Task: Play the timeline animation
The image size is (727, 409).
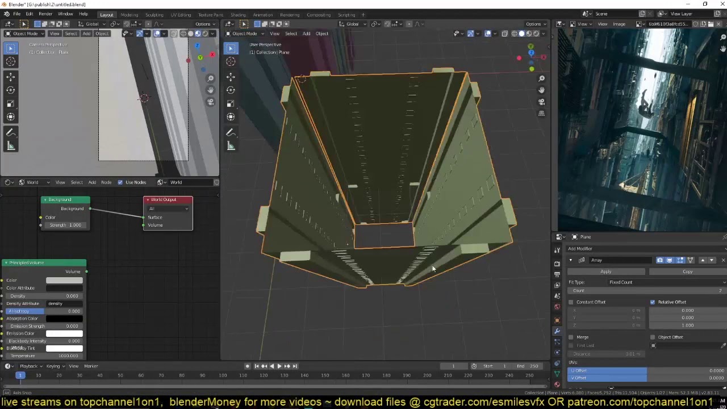Action: coord(279,366)
